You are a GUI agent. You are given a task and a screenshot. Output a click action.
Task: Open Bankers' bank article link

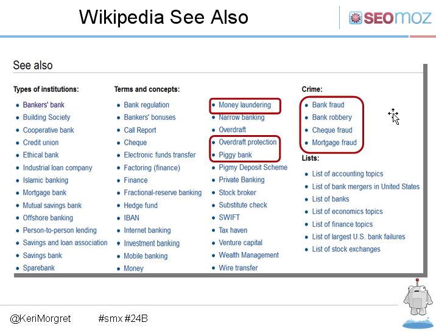click(44, 105)
